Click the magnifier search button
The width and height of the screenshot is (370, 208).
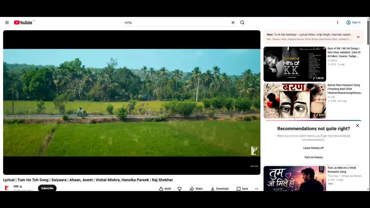242,23
